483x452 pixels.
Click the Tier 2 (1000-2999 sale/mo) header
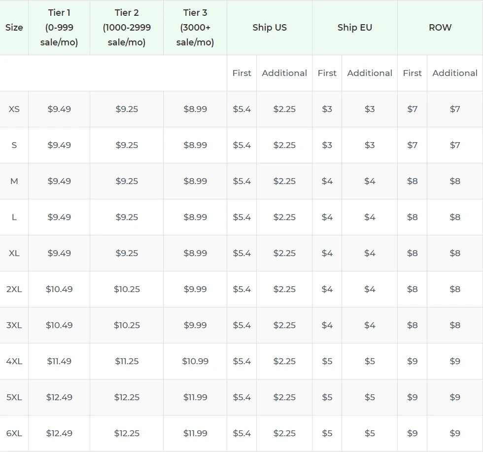point(127,27)
